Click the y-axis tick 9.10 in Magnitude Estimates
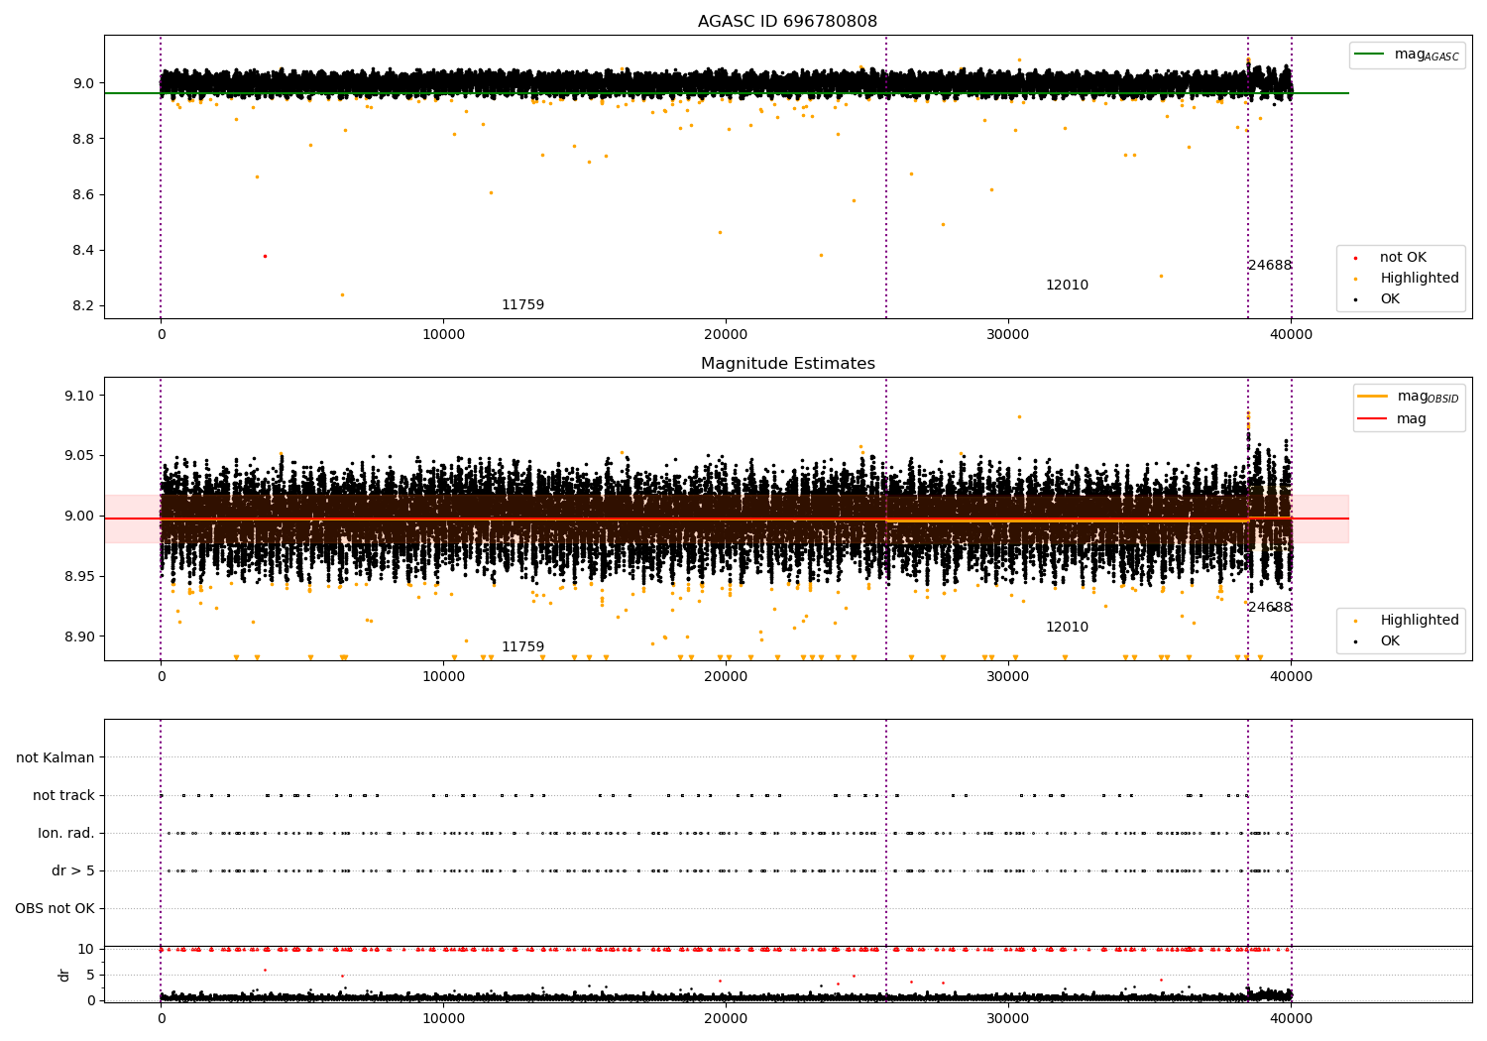Screen dimensions: 1487x1041 point(81,397)
